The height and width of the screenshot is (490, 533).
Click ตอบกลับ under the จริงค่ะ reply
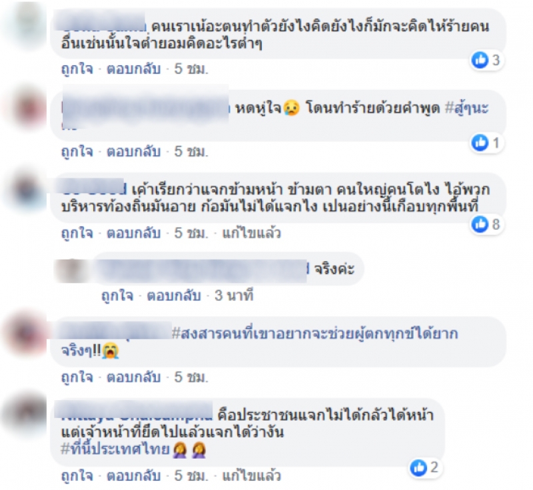point(174,296)
